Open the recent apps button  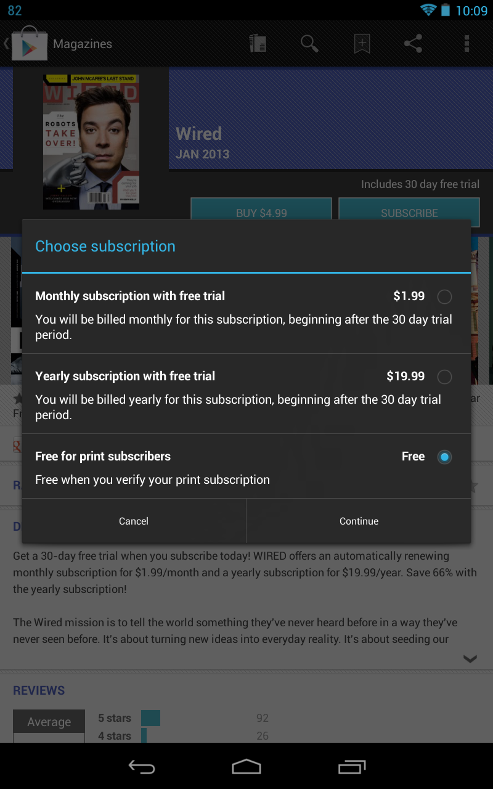coord(352,767)
